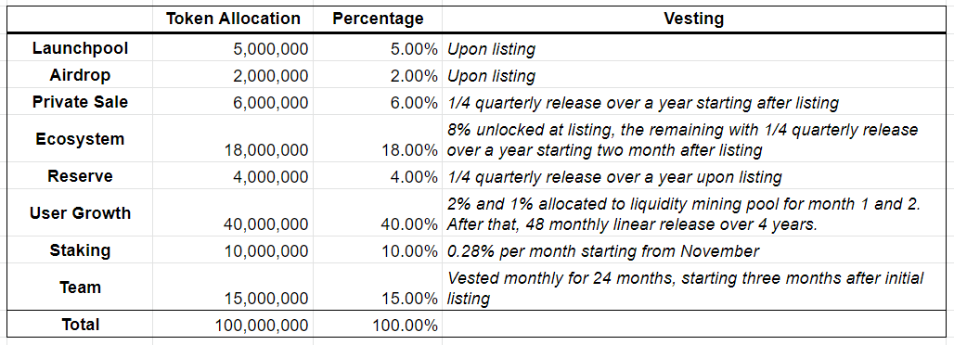The height and width of the screenshot is (345, 954).
Task: Click the Total row label
Action: click(x=81, y=325)
